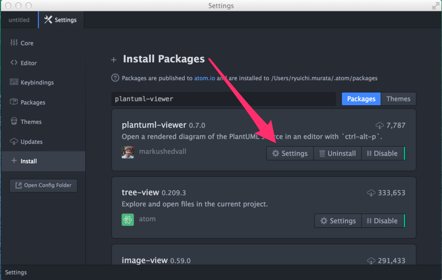Image resolution: width=442 pixels, height=280 pixels.
Task: Click the green atom author icon
Action: tap(128, 220)
